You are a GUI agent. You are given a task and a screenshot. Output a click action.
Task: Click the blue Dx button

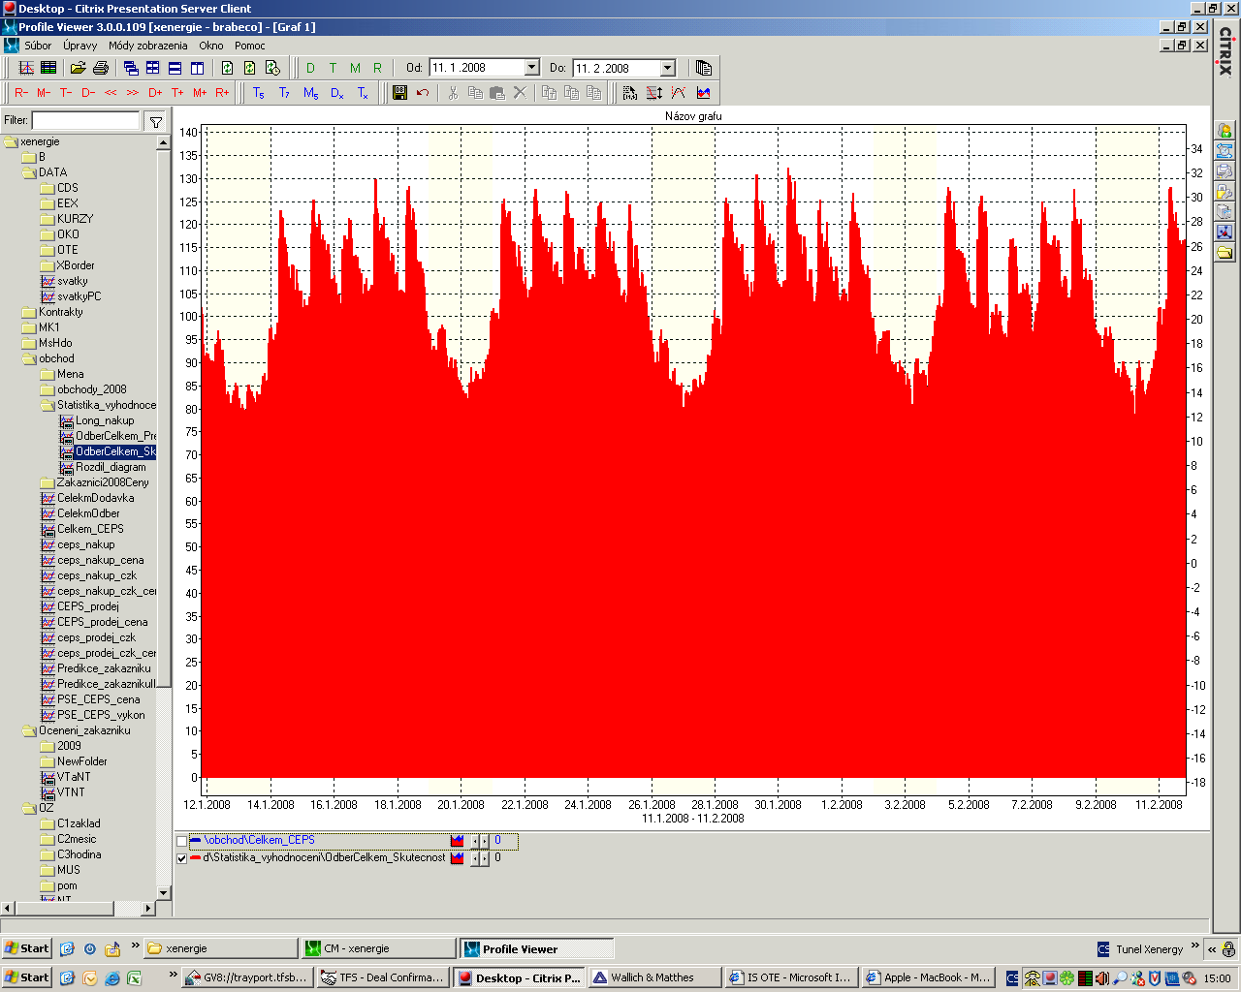point(336,93)
